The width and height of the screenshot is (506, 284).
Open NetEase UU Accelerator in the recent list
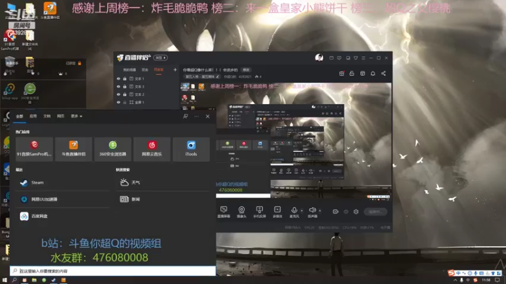(x=63, y=199)
